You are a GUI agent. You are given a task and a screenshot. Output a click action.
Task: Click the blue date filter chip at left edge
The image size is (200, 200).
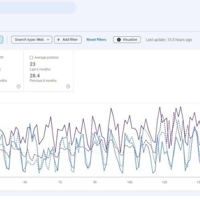(x=1, y=40)
